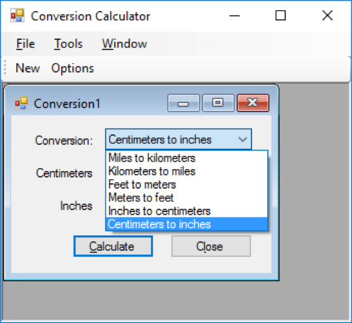Click the Centimeters label
352x323 pixels.
click(x=64, y=174)
